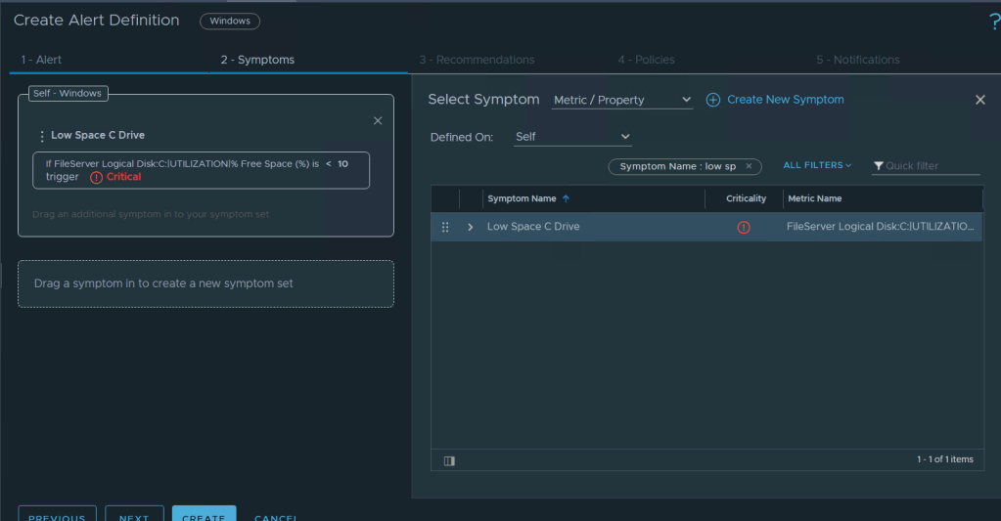
Task: Click the plus icon for Create New Symptom
Action: (713, 100)
